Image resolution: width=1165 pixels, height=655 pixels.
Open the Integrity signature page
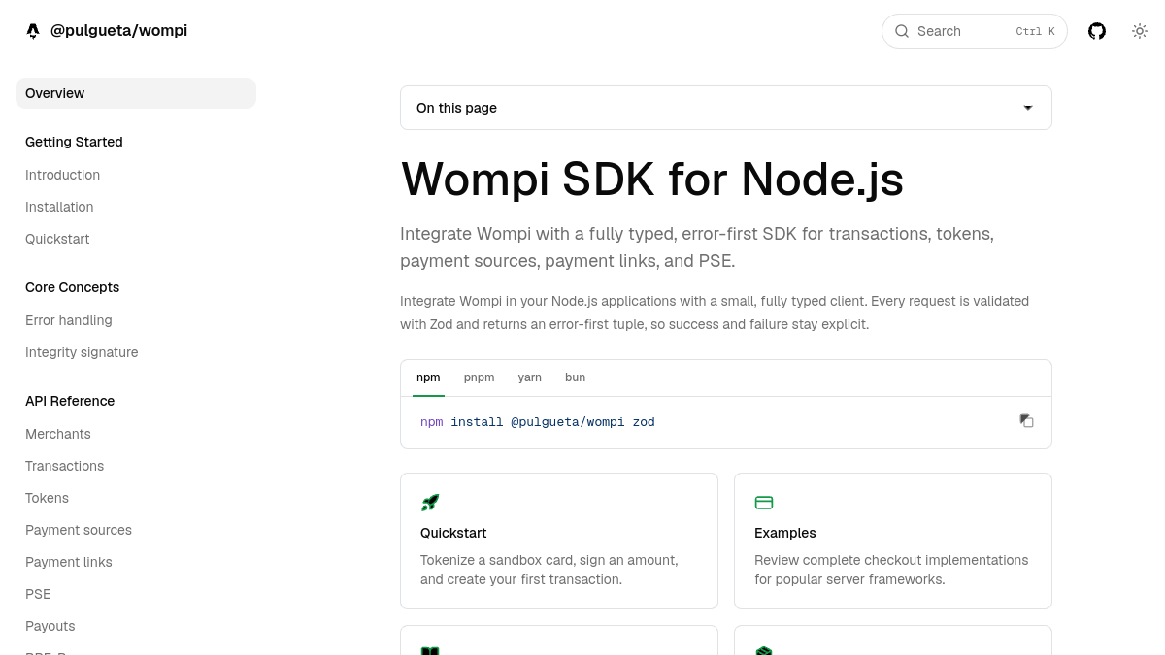click(x=82, y=352)
